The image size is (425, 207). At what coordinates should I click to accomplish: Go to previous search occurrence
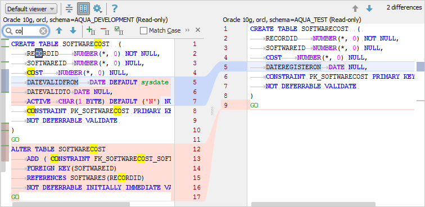(59, 31)
